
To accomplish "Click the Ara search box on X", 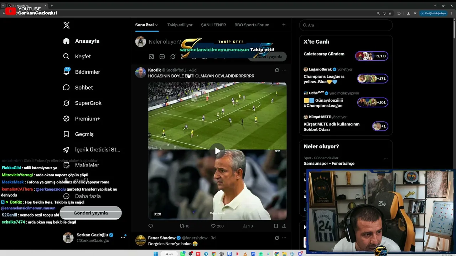I will coord(346,25).
